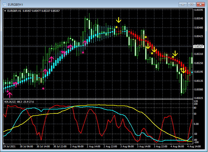Expand the triangle next to EURGBP,H1 label
Viewport: 208px width, 152px height.
(x=5, y=11)
